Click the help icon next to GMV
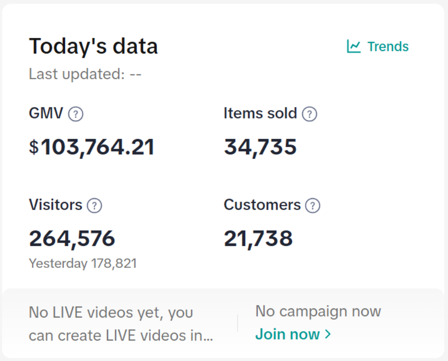The width and height of the screenshot is (448, 361). pos(76,114)
